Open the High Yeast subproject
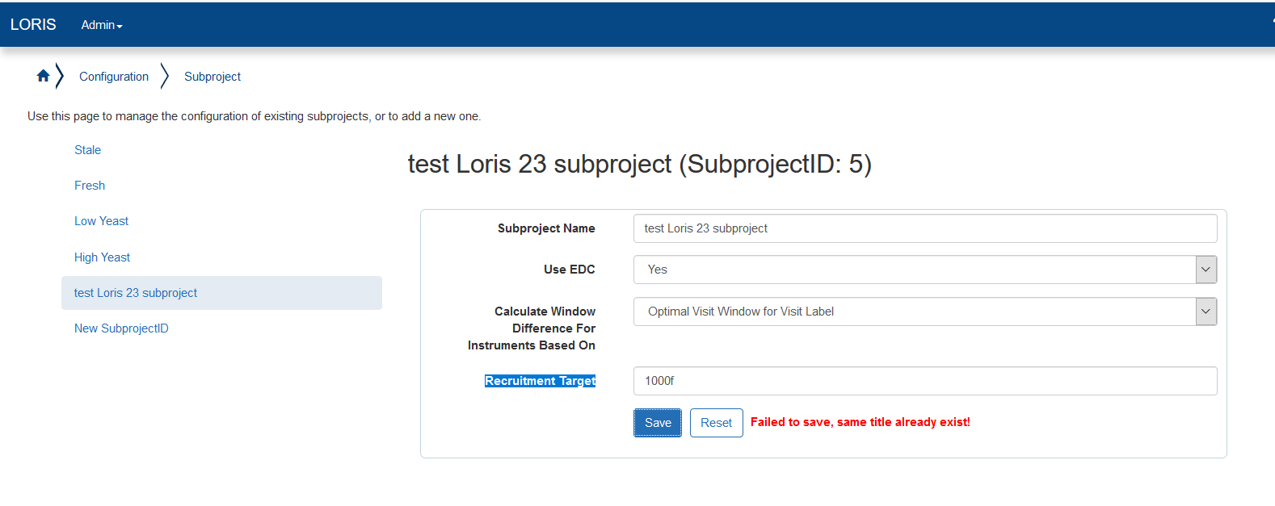Image resolution: width=1275 pixels, height=506 pixels. 102,257
